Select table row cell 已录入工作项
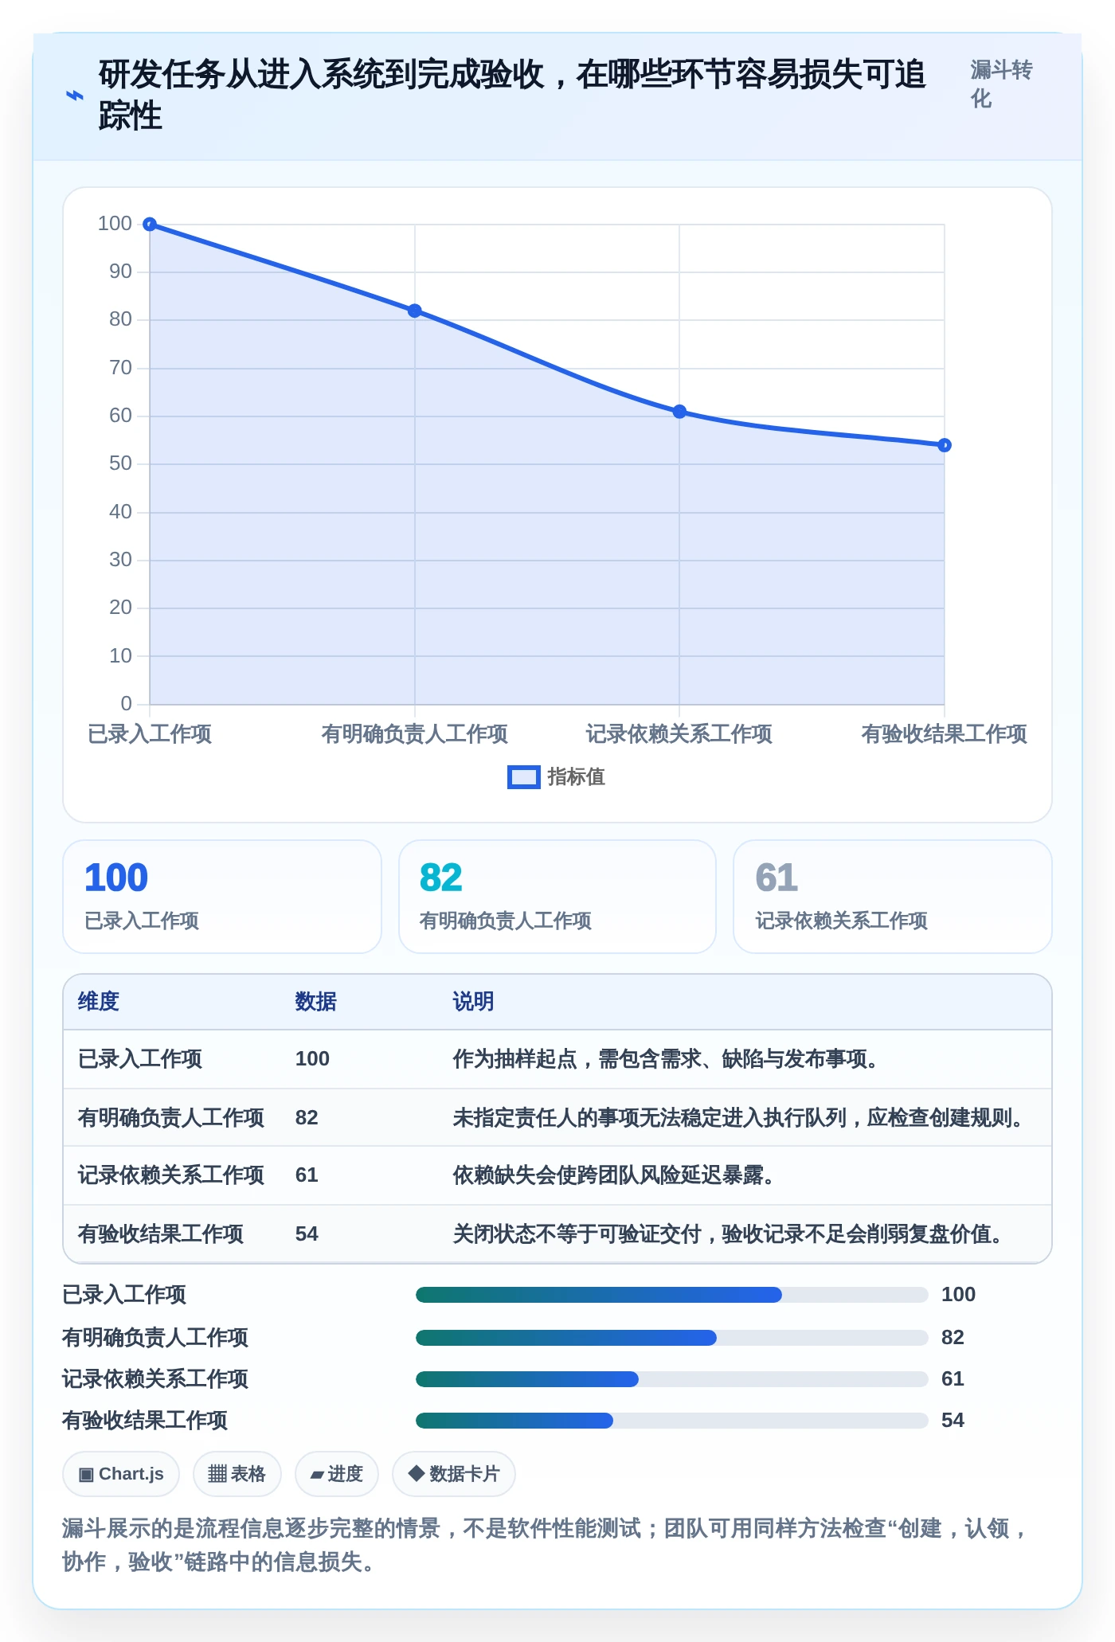The height and width of the screenshot is (1642, 1115). [140, 1059]
